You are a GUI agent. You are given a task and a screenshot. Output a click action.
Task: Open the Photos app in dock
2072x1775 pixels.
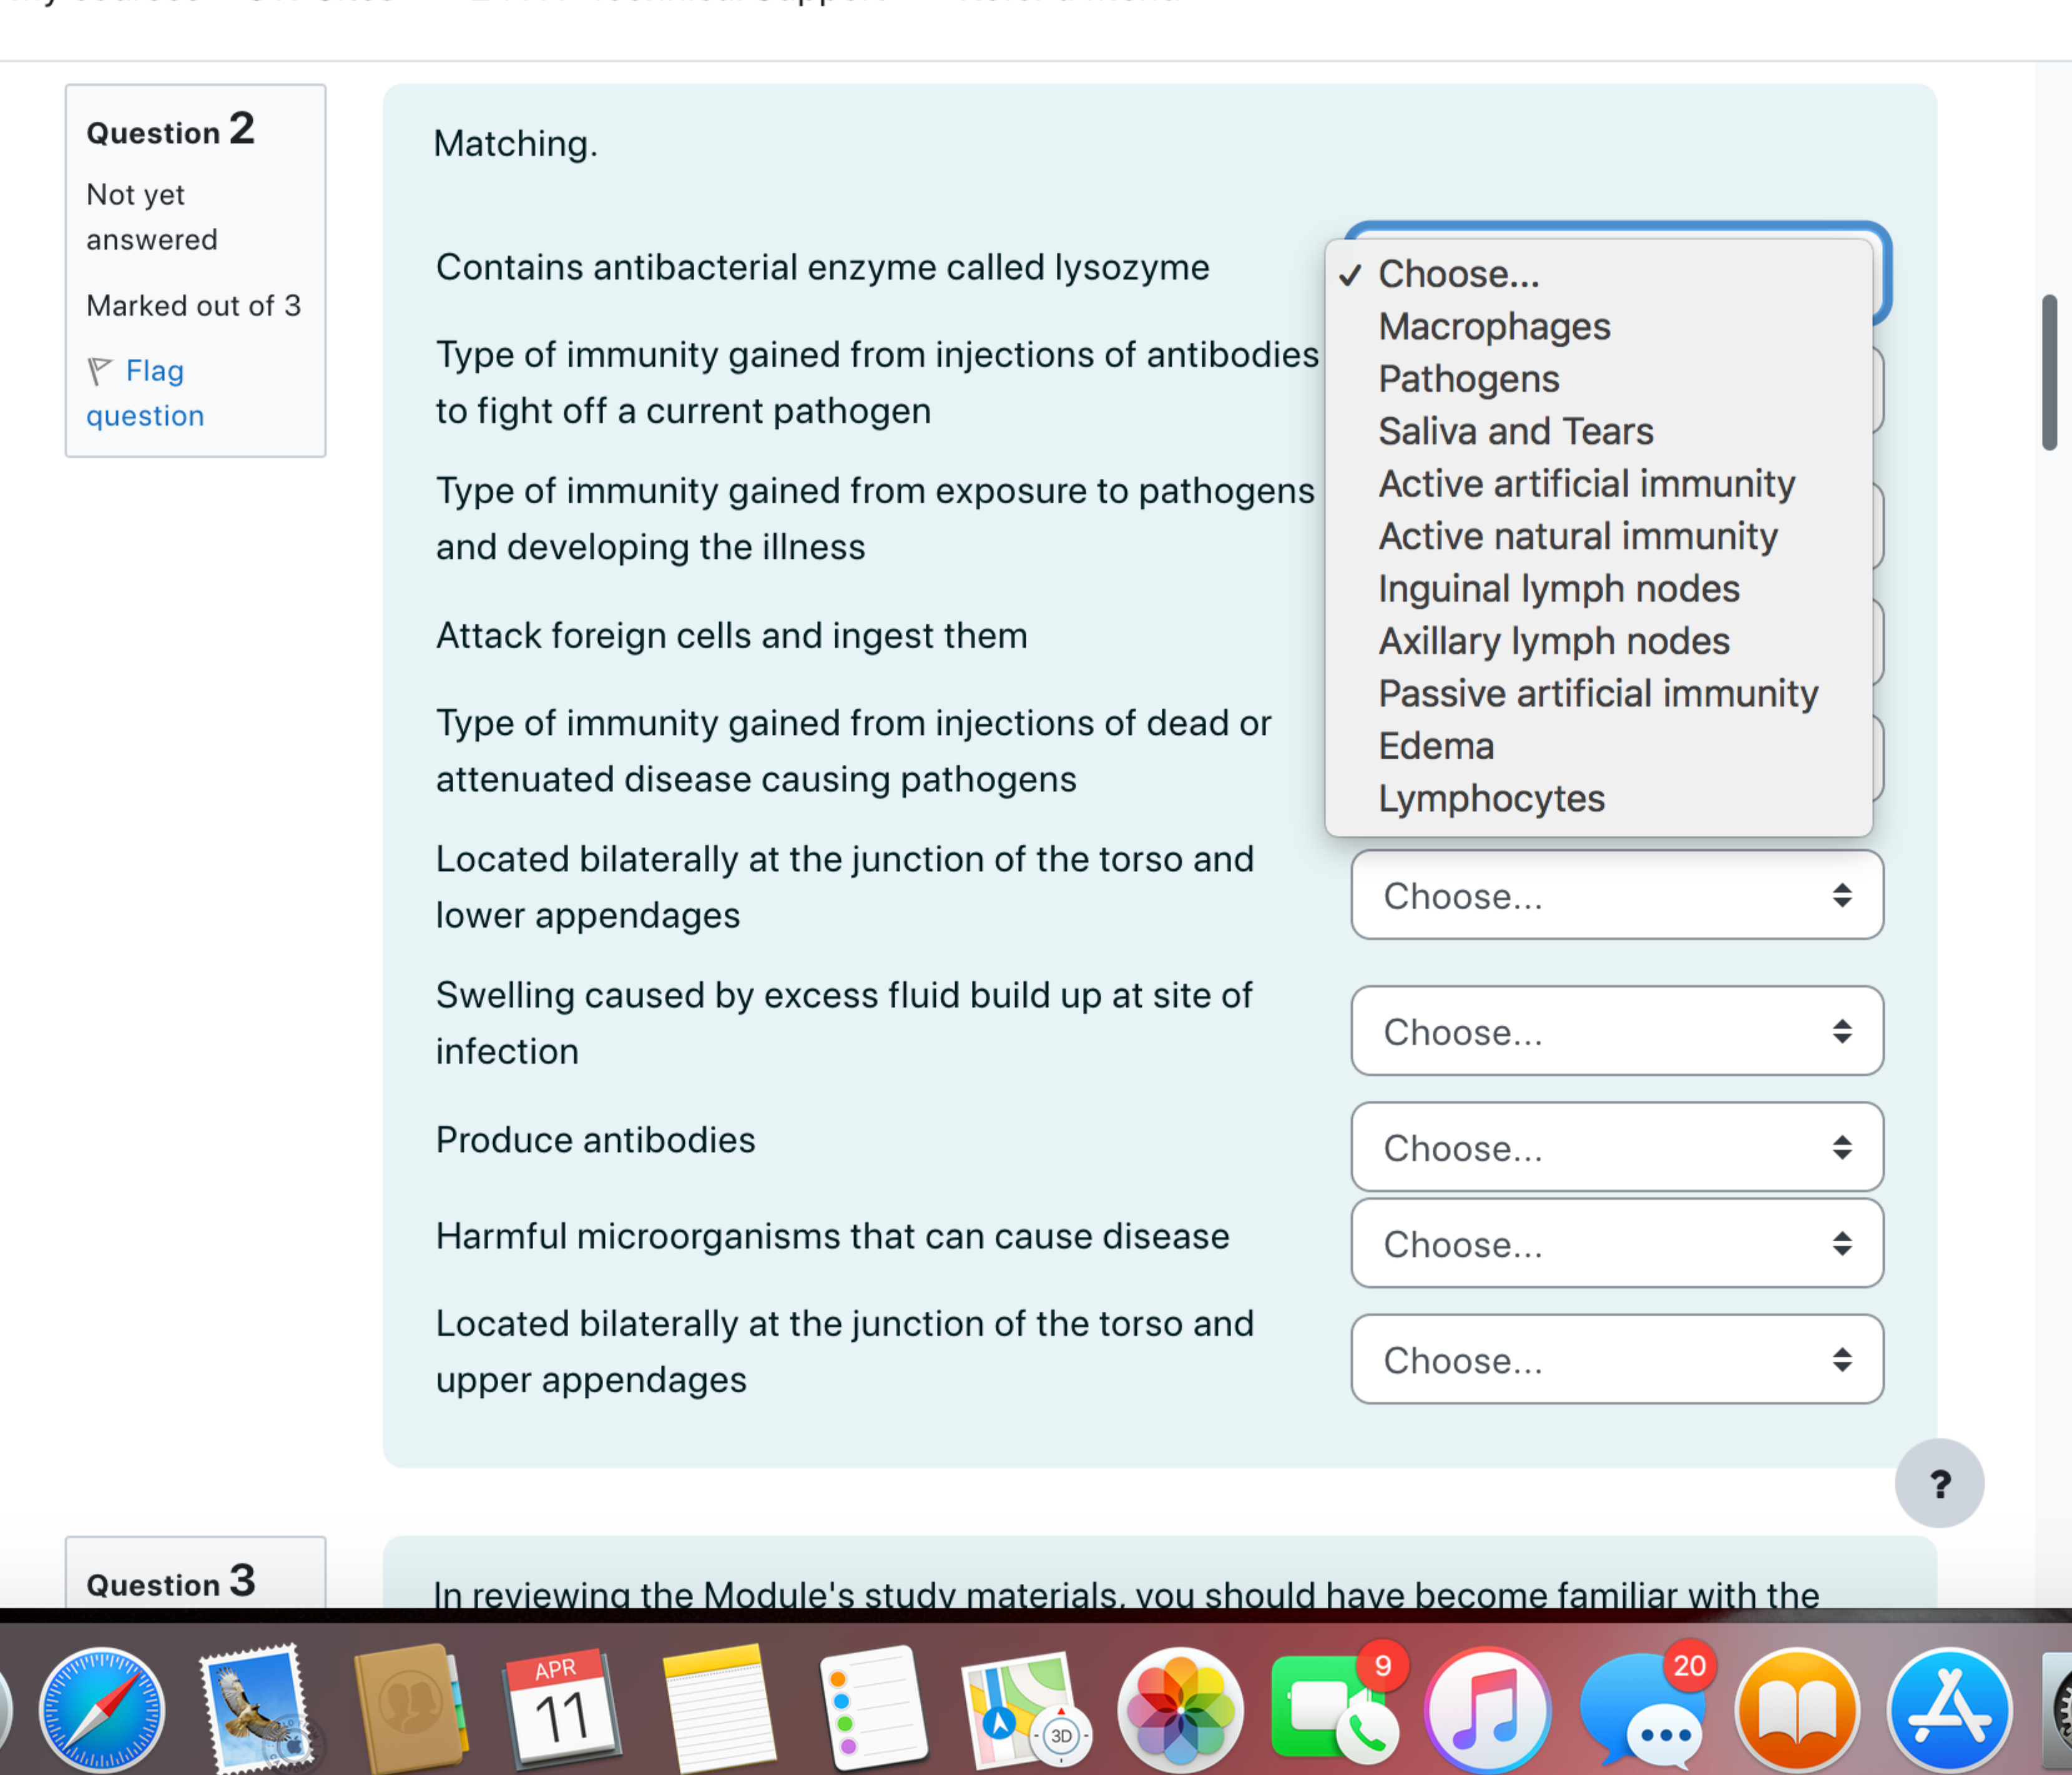tap(1180, 1709)
